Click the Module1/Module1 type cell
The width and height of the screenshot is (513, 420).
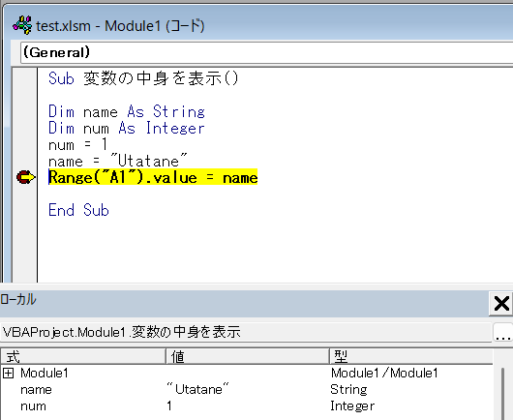pyautogui.click(x=384, y=373)
